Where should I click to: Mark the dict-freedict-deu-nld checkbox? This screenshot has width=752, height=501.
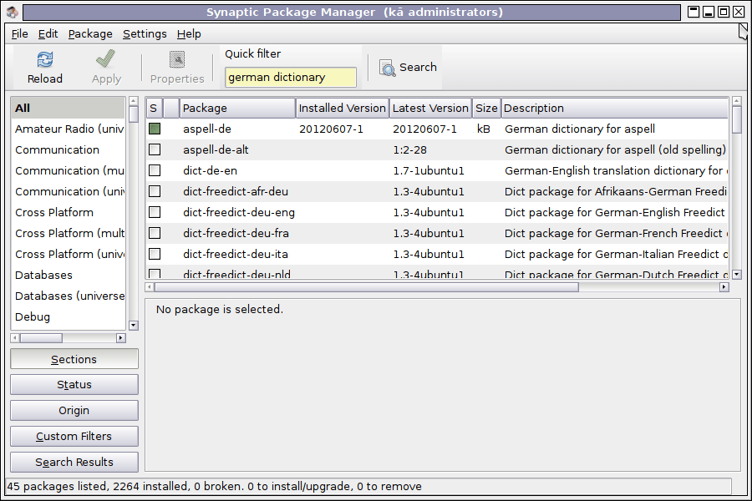pos(155,274)
